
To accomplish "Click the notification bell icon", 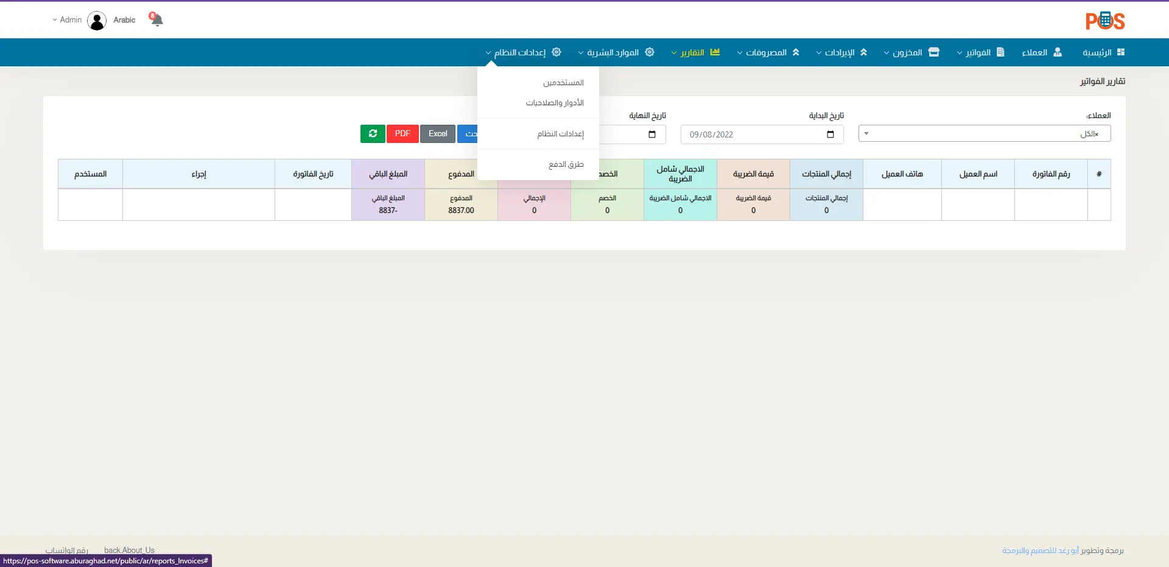I will tap(156, 20).
